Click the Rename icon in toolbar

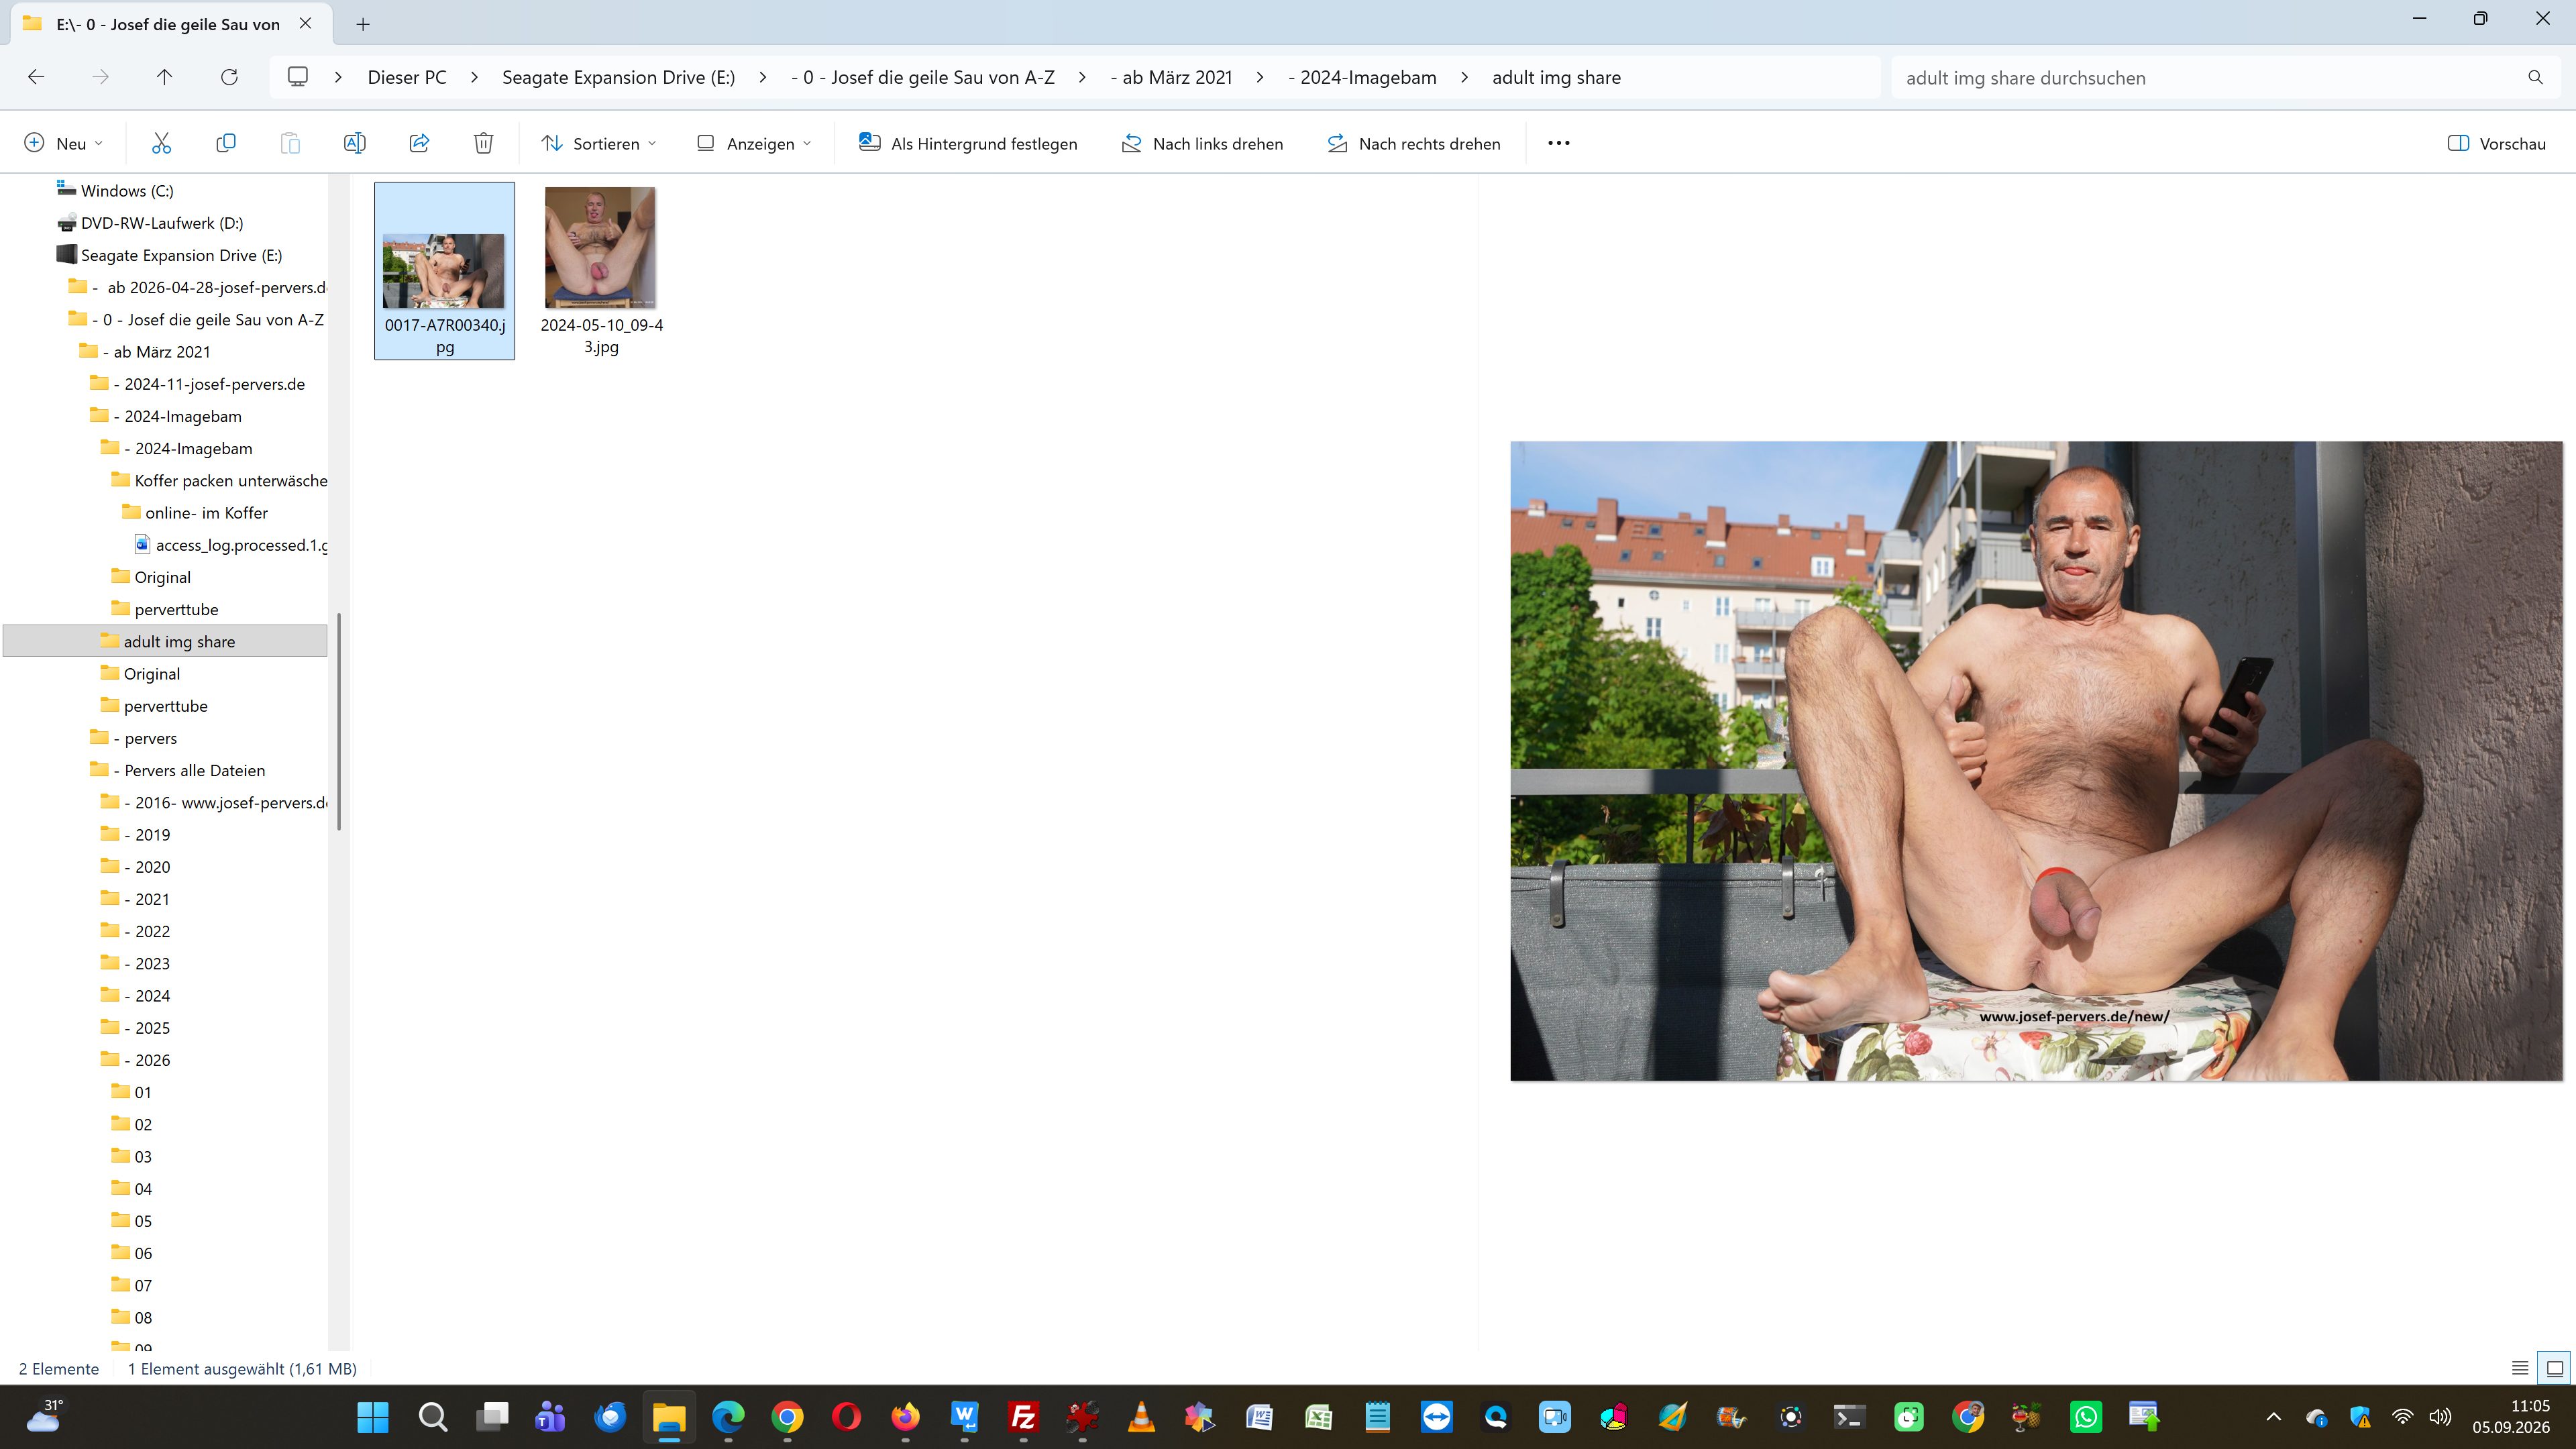[x=354, y=143]
